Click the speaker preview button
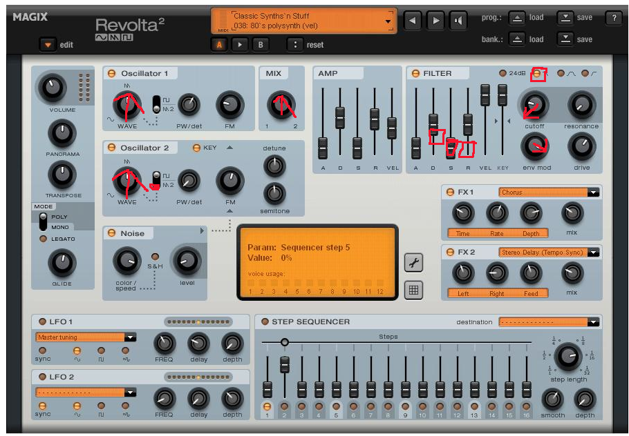Viewport: 629px width, 436px height. pos(458,21)
